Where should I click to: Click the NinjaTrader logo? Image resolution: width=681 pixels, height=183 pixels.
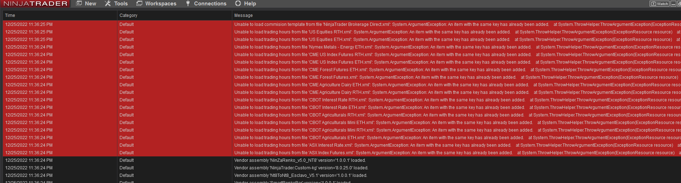coord(36,4)
